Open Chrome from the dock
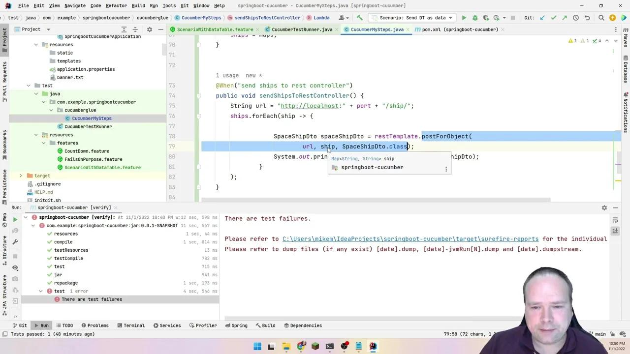 coord(300,346)
